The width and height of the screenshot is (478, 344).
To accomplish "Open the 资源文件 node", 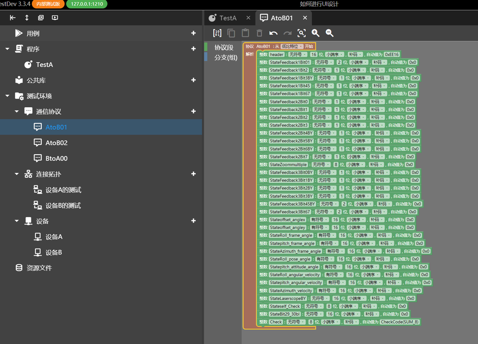I will (39, 268).
